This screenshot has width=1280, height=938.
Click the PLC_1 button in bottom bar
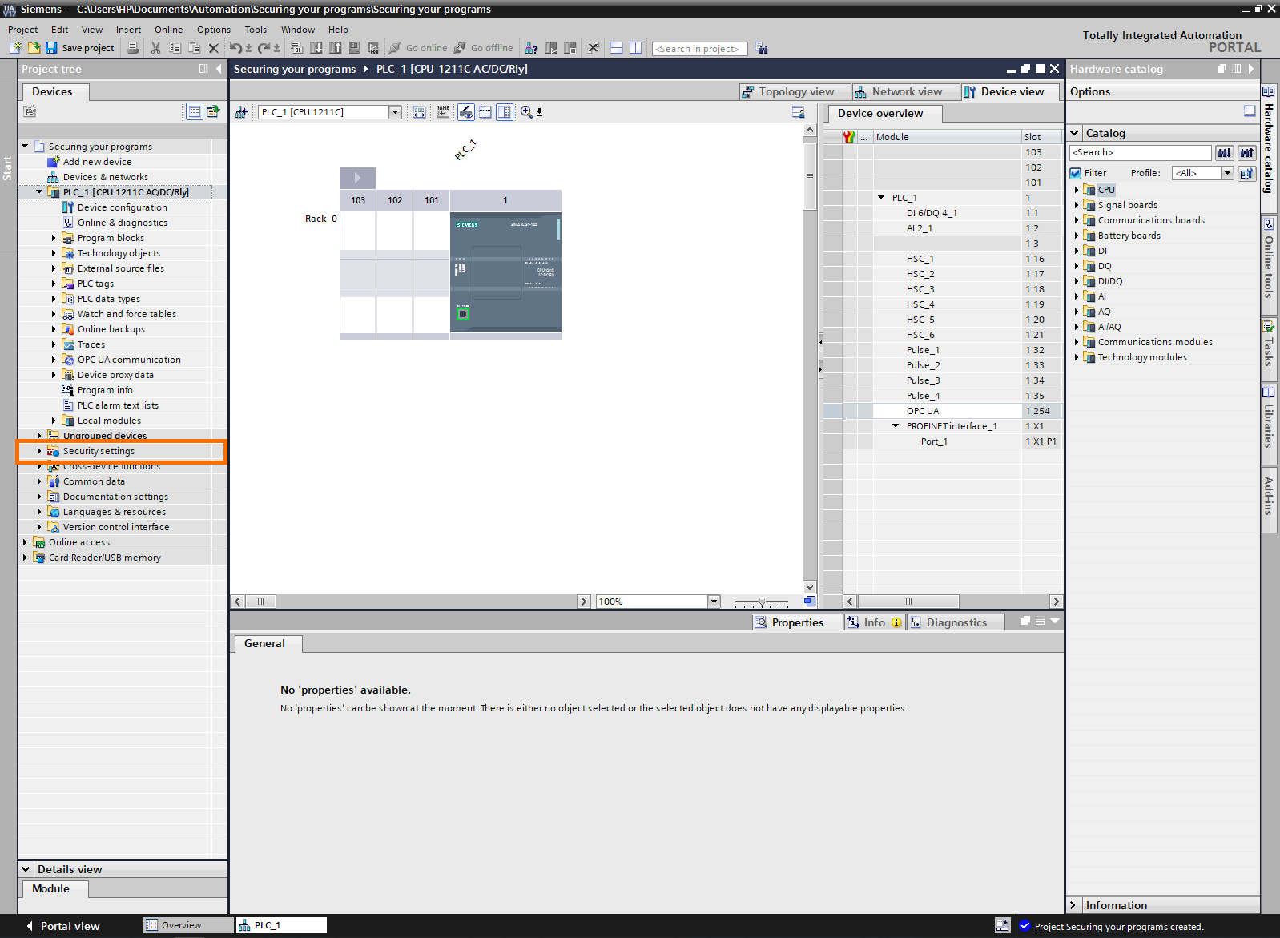[x=281, y=925]
